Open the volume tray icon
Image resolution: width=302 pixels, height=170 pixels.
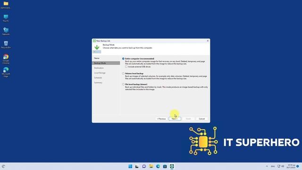[283, 166]
